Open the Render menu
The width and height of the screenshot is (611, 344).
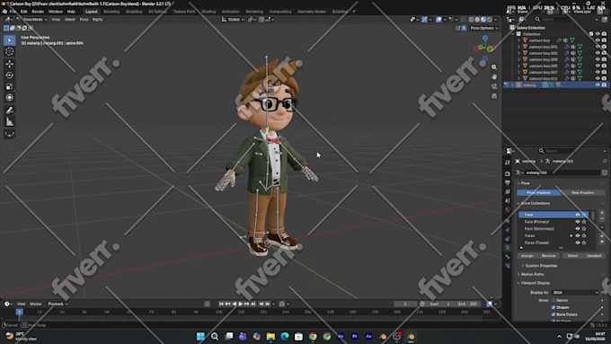point(38,12)
